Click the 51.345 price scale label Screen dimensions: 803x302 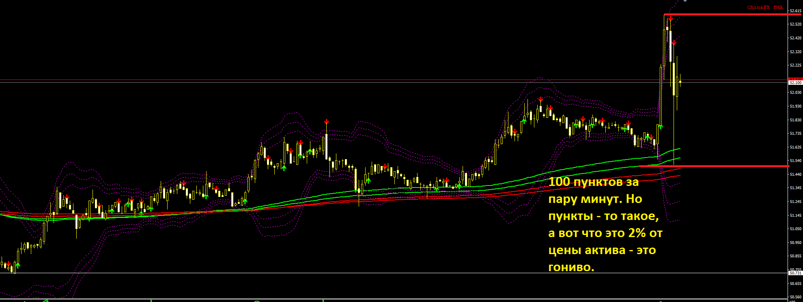pos(796,188)
